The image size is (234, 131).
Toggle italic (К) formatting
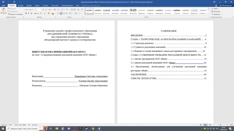point(29,13)
